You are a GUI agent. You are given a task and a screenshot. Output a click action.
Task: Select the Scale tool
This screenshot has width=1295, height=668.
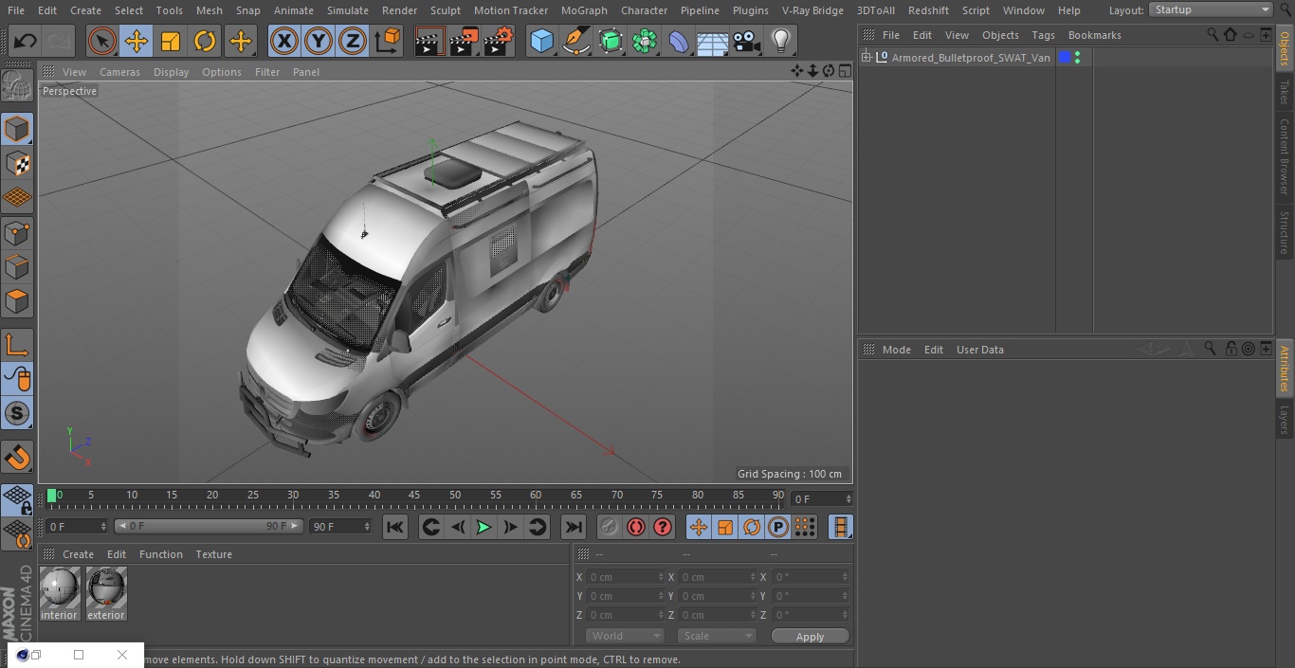point(171,42)
